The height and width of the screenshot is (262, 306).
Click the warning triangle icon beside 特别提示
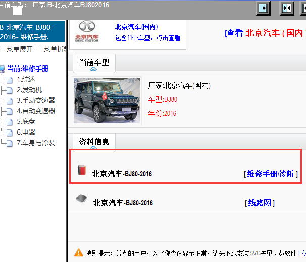79,252
